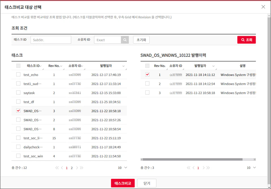Open dropdown arrow on history 발행일자 column
Image resolution: width=271 pixels, height=189 pixels.
[213, 66]
